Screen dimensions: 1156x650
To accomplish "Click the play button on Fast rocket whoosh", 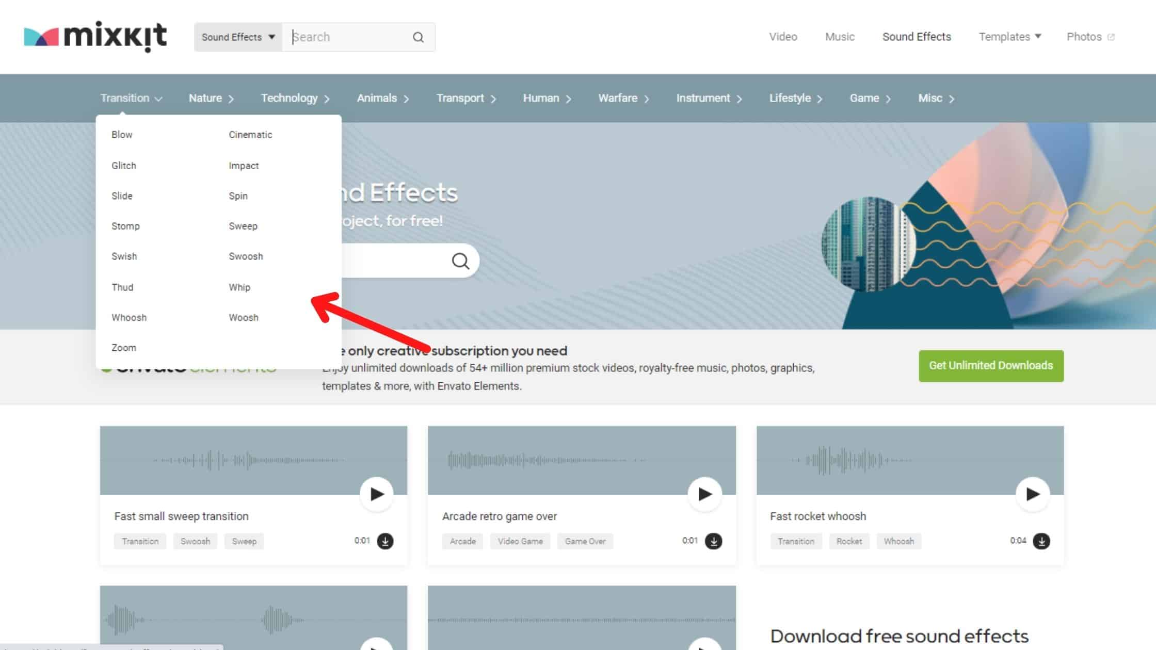I will [1032, 494].
